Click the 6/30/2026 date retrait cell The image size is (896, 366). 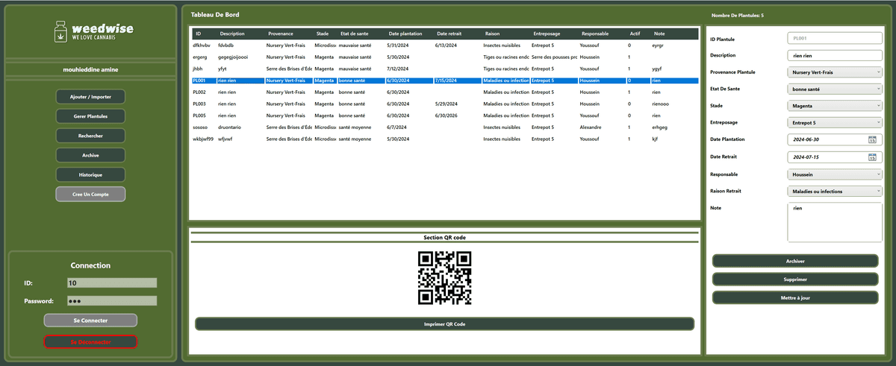coord(446,116)
